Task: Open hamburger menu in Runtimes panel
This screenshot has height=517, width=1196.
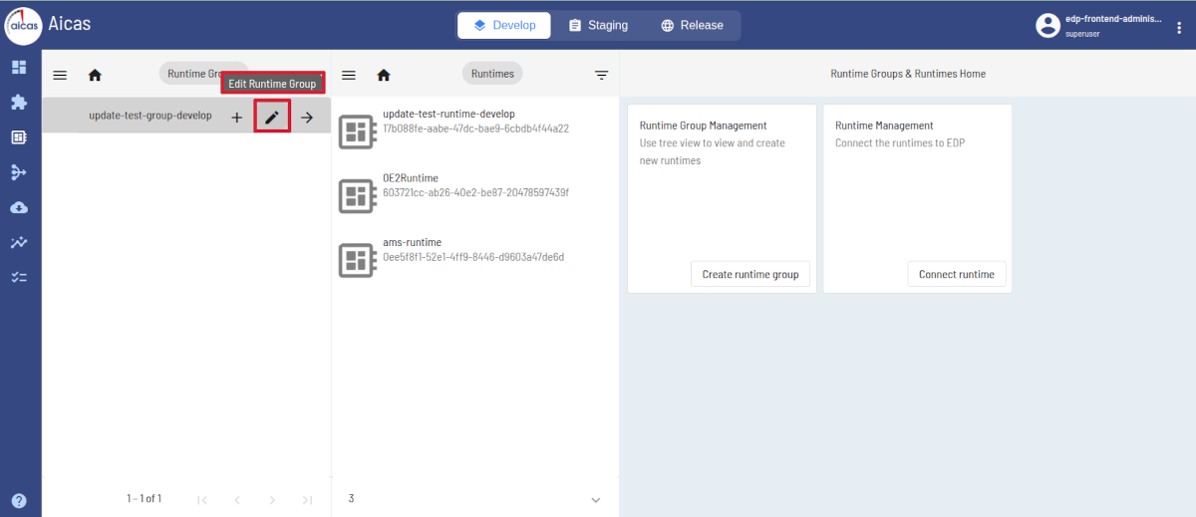Action: tap(349, 75)
